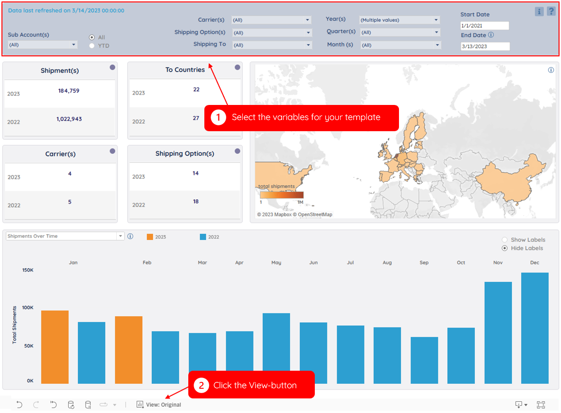Open the Year(s) filter dropdown

(x=399, y=20)
